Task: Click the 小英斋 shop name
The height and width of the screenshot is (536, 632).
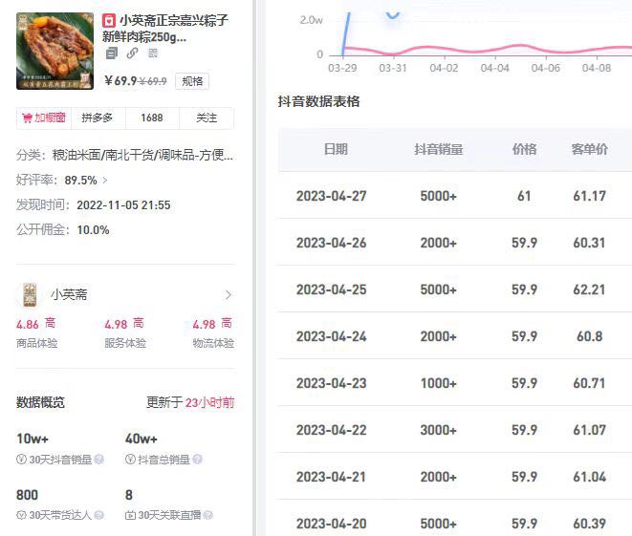Action: [69, 295]
